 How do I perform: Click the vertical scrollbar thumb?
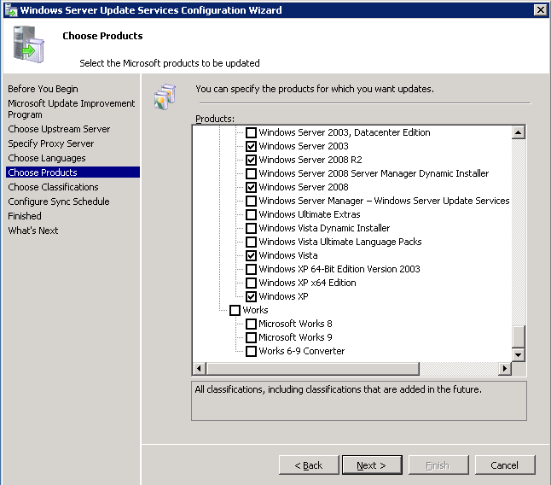[x=519, y=336]
